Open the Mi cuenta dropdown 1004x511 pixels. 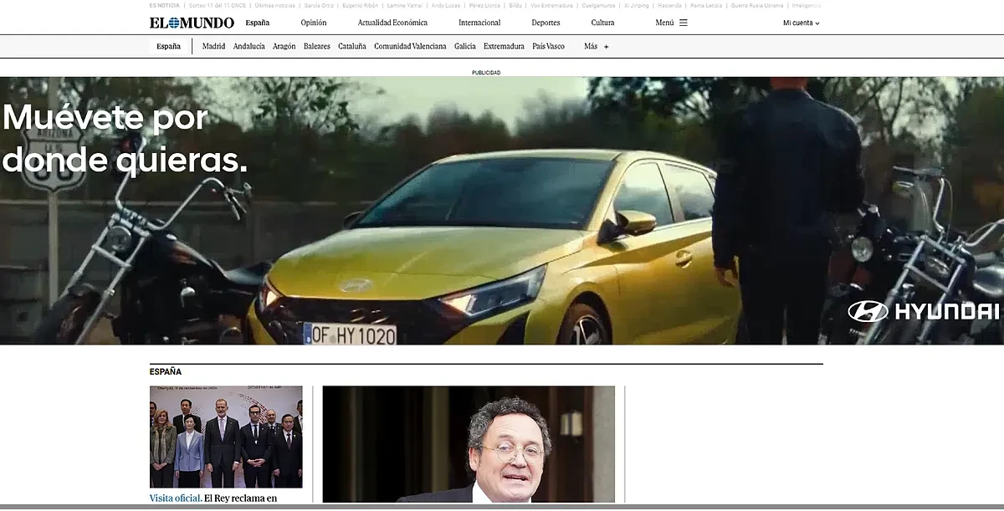pos(800,23)
